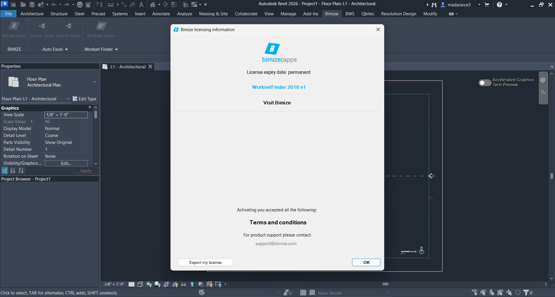Click the Visual Style icon in view control bar

pyautogui.click(x=140, y=284)
